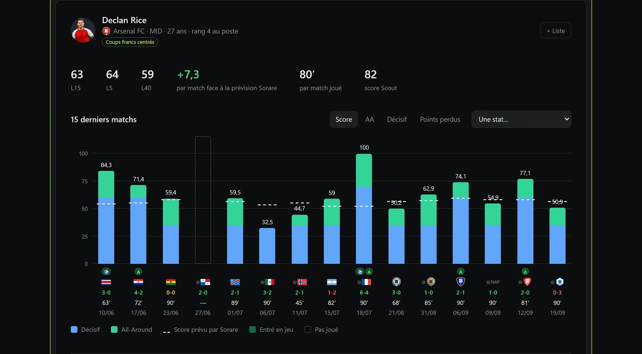
Task: Click the '+7,3' forecast difference value
Action: [x=188, y=75]
